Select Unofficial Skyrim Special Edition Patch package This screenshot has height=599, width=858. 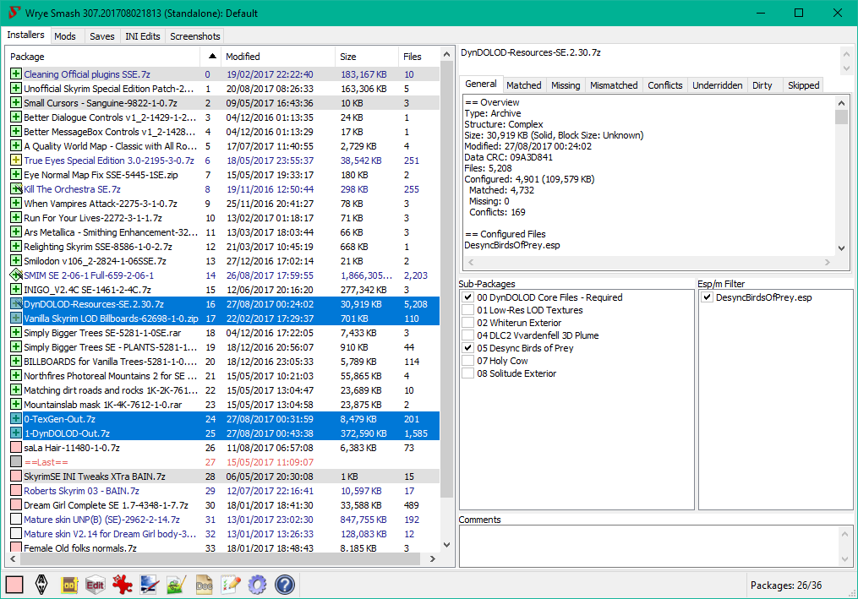pos(222,89)
